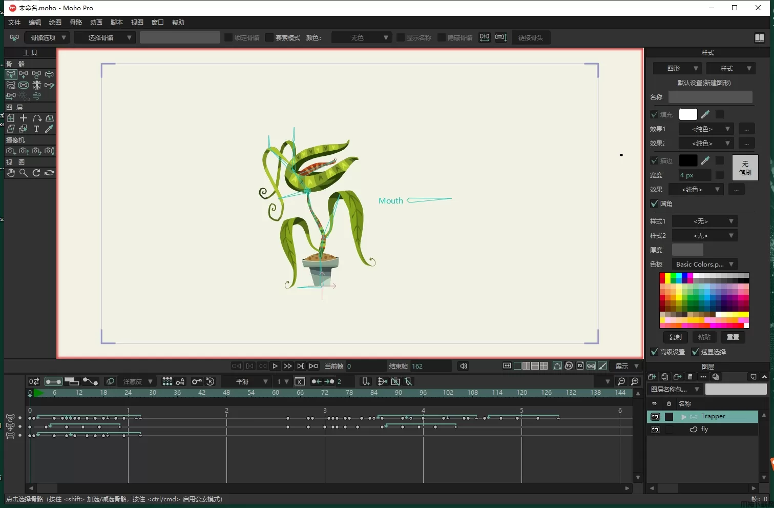Hide the fly layer visibility eye
Screen dimensions: 774x508
click(x=655, y=430)
